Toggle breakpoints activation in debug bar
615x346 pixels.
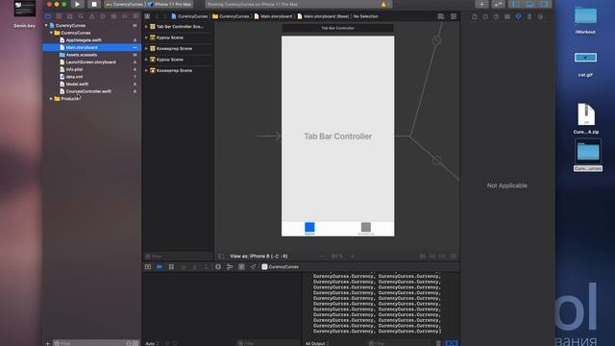pyautogui.click(x=160, y=267)
